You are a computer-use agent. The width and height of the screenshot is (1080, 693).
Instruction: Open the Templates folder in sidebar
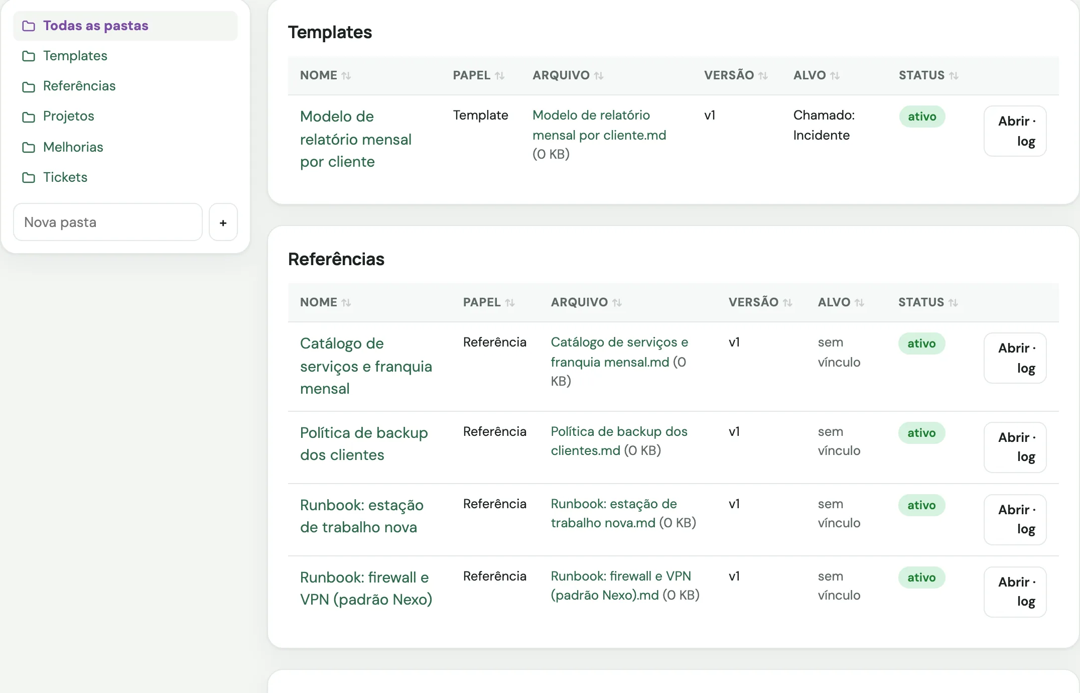[75, 56]
